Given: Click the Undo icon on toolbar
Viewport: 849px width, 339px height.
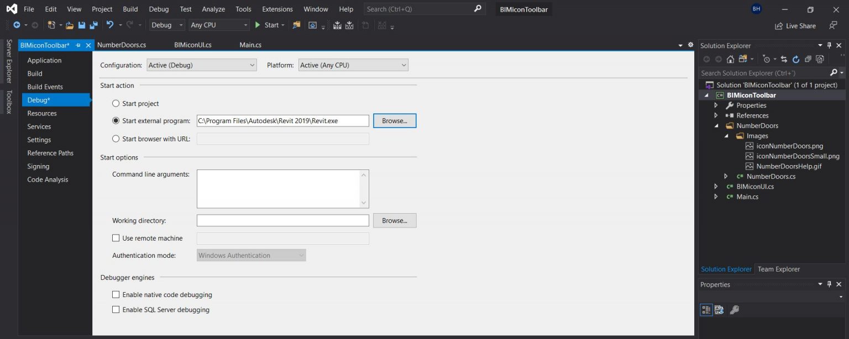Looking at the screenshot, I should coord(109,25).
